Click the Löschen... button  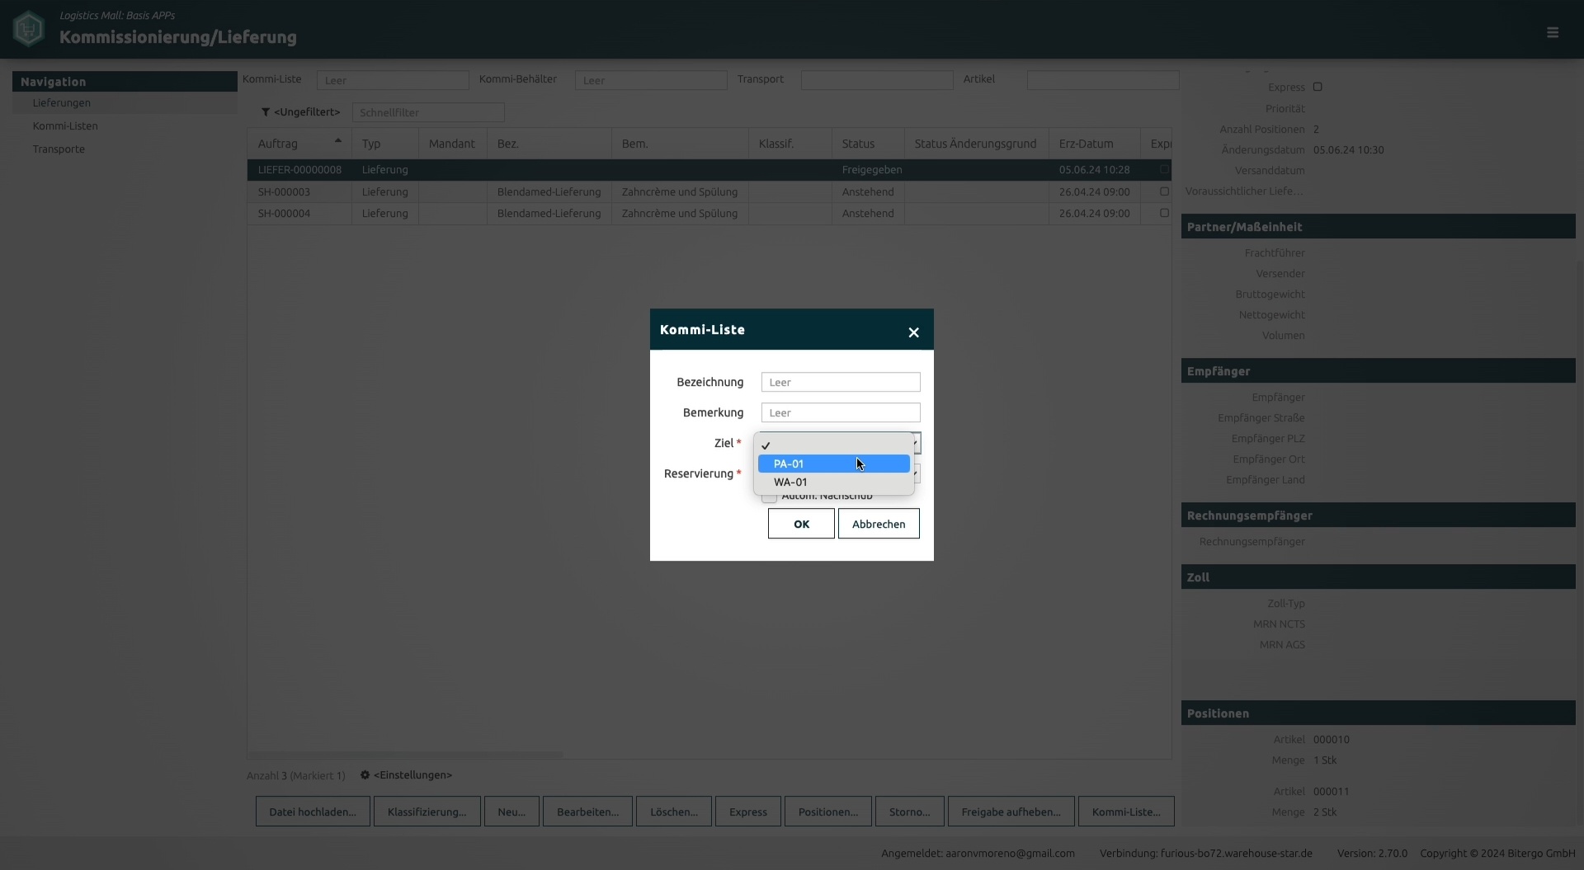click(674, 811)
